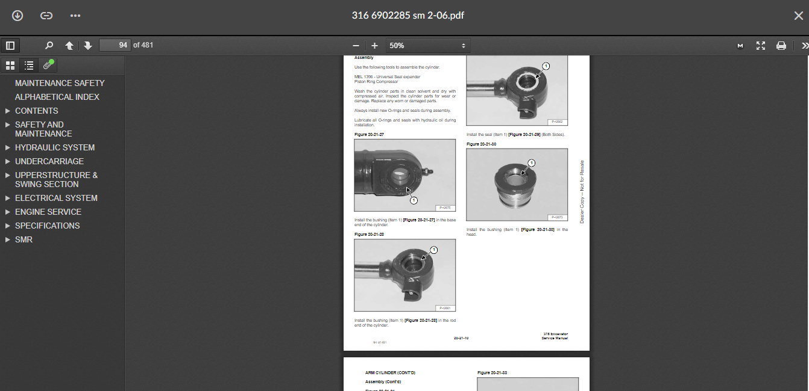This screenshot has width=809, height=391.
Task: Open ALPHABETICAL INDEX outline entry
Action: click(x=57, y=97)
